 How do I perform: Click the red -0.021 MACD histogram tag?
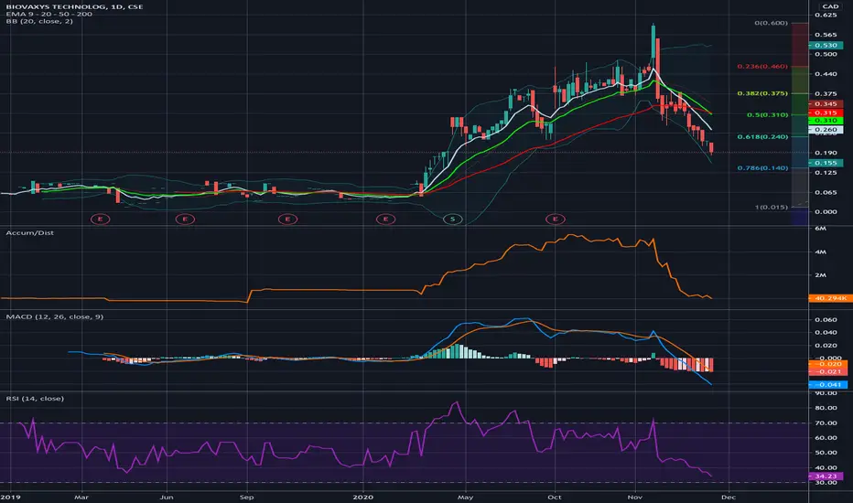pos(828,371)
